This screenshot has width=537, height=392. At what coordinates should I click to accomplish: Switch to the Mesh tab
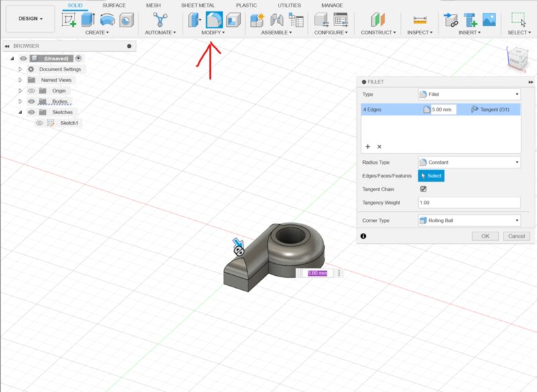click(153, 5)
